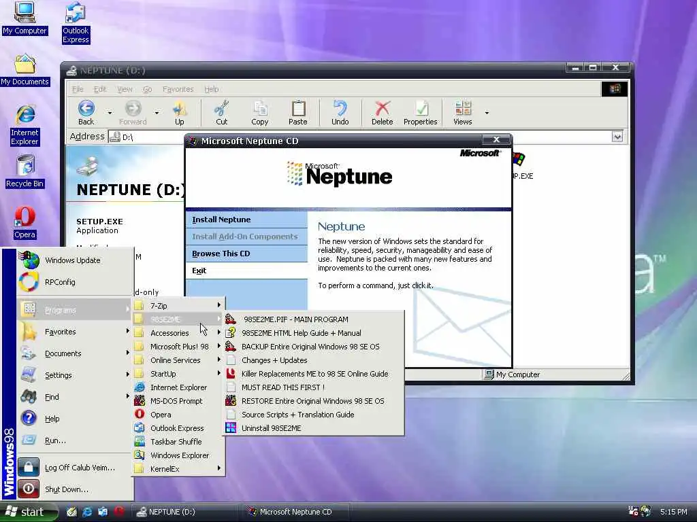Switch to Microsoft Neptune CD taskbar button
Viewport: 697px width, 522px height.
(x=295, y=512)
